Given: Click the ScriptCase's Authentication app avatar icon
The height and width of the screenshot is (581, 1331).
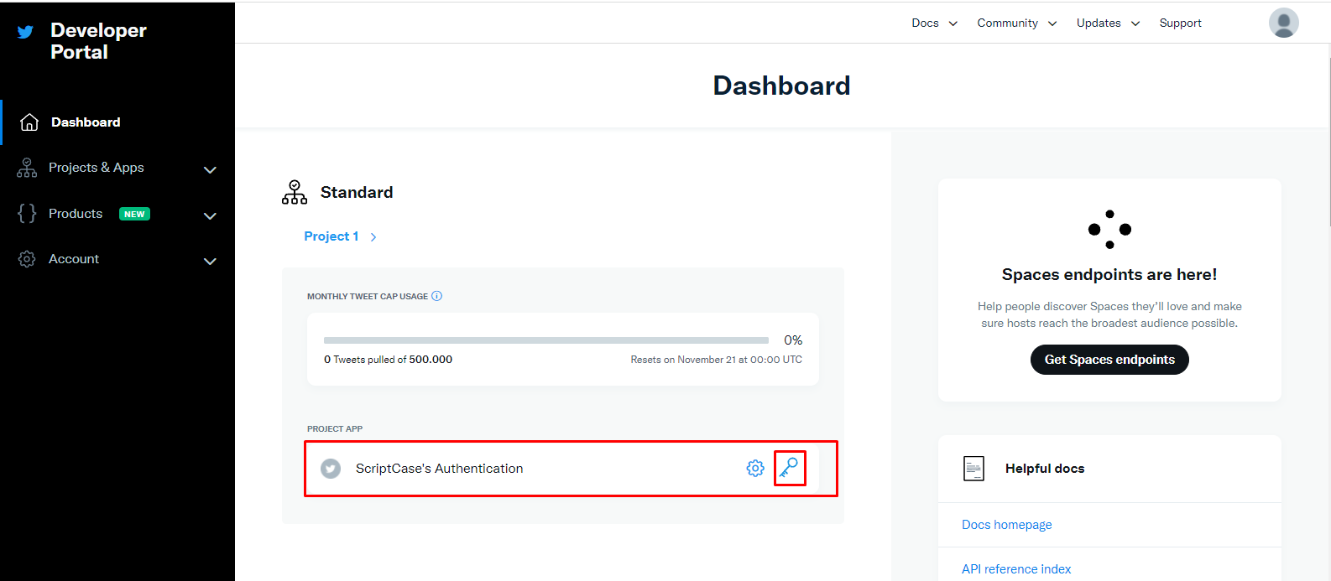Looking at the screenshot, I should click(331, 469).
